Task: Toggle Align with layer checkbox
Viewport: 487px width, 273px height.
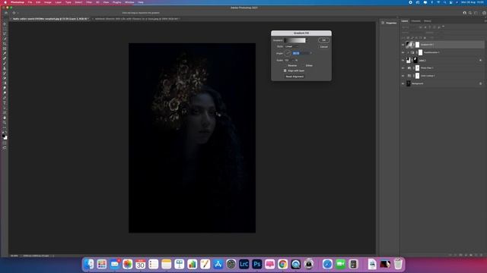Action: [x=285, y=71]
